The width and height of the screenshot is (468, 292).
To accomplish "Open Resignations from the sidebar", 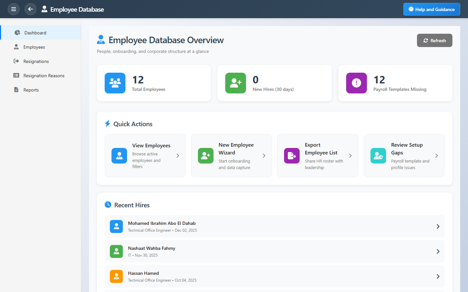I will 36,61.
